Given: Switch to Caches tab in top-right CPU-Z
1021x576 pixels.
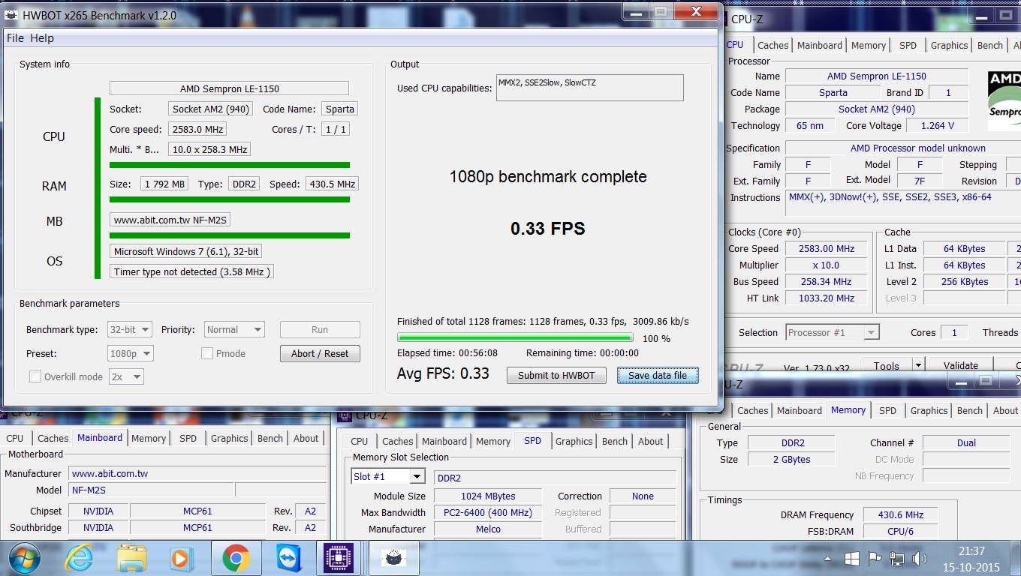Looking at the screenshot, I should coord(773,45).
